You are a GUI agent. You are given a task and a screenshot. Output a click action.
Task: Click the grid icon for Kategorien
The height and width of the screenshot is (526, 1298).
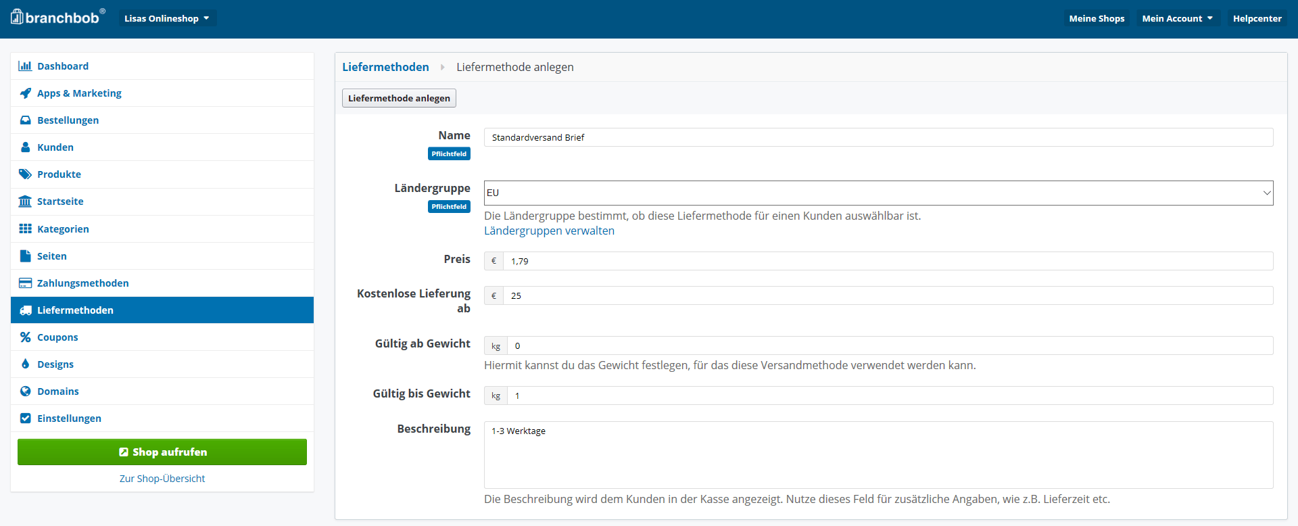pyautogui.click(x=25, y=229)
